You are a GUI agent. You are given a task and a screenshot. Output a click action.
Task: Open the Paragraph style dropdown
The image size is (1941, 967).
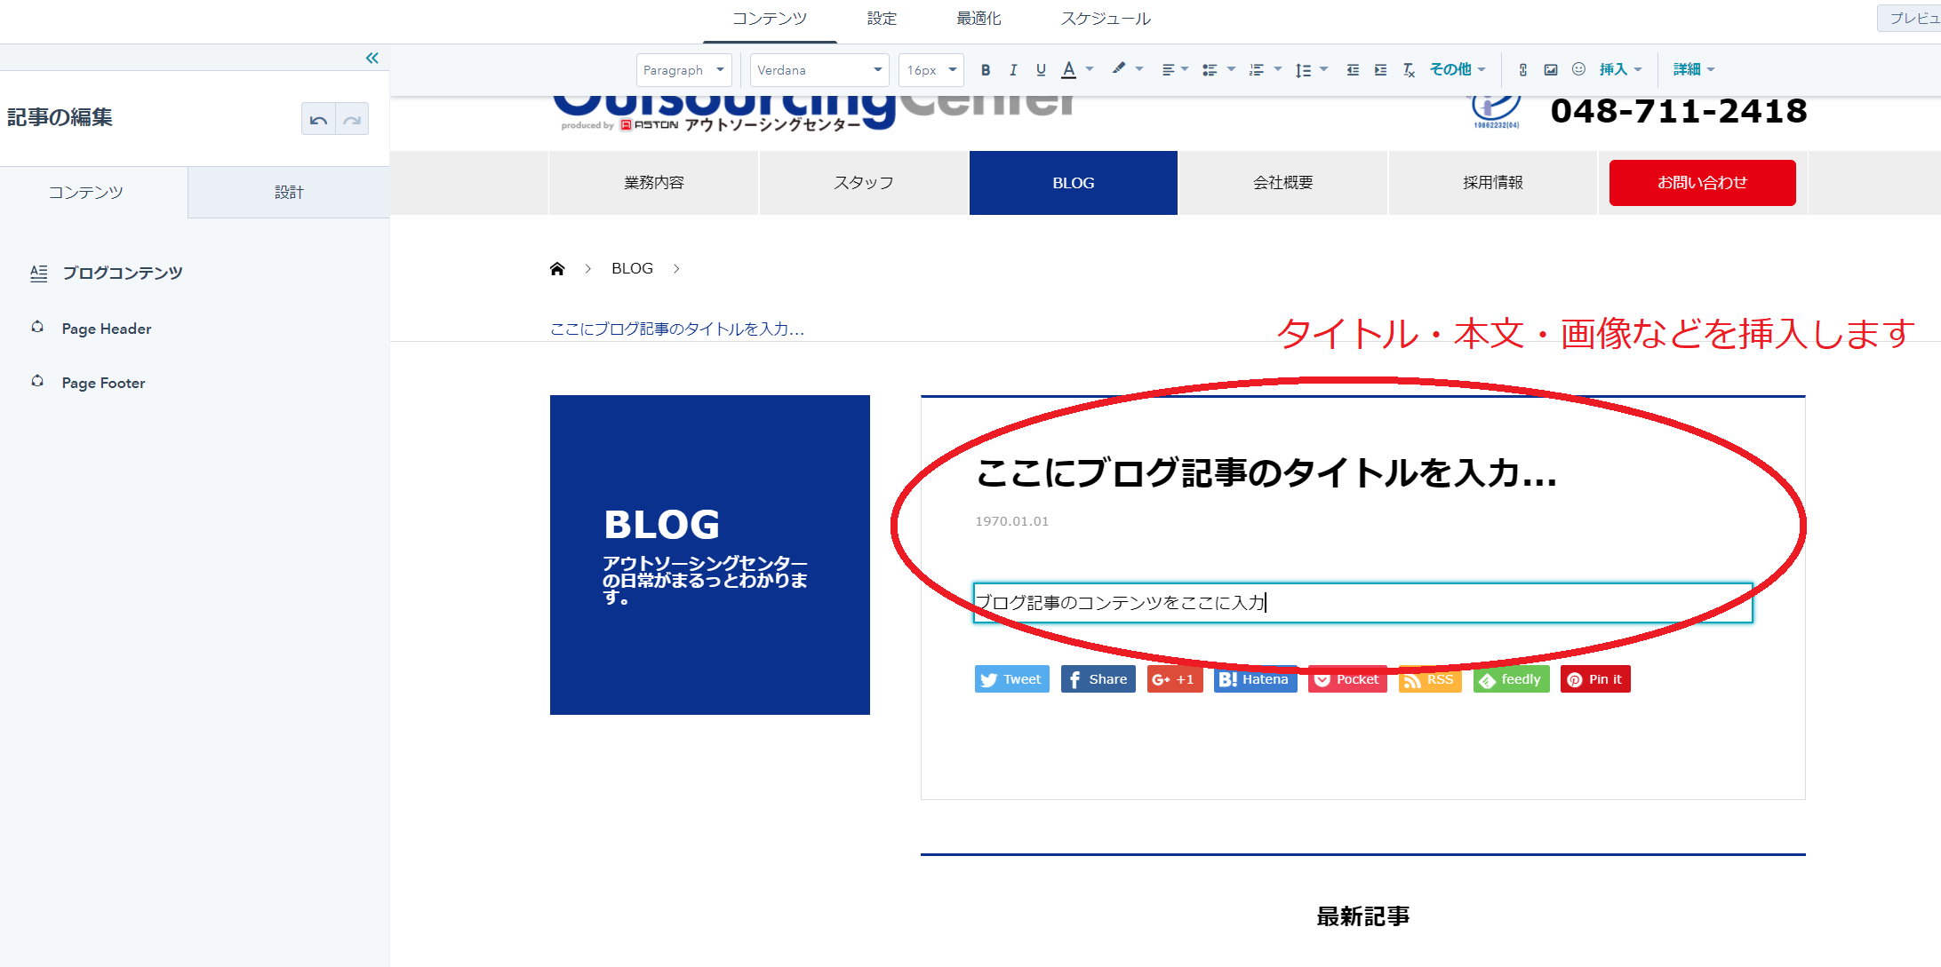(x=684, y=70)
